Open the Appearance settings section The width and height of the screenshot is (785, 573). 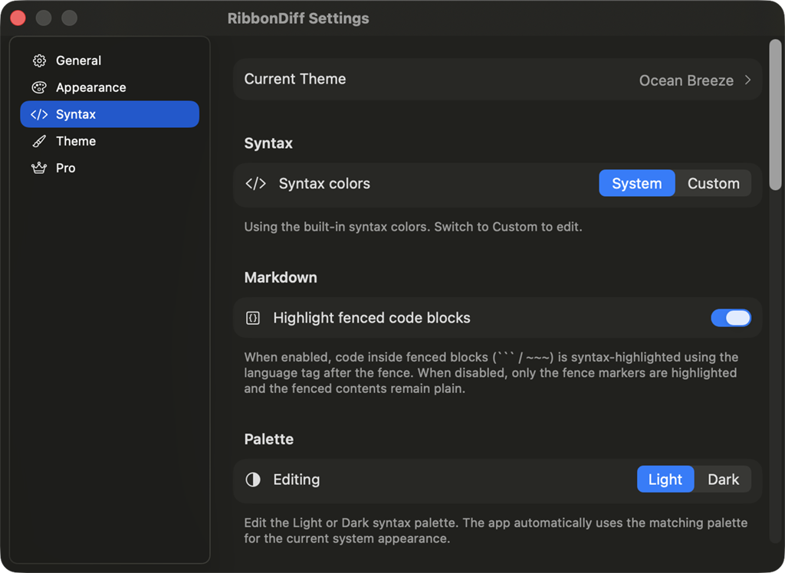point(90,87)
